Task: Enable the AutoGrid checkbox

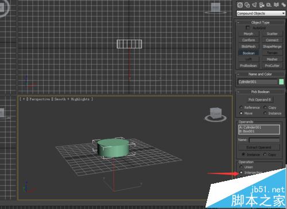Action: pyautogui.click(x=248, y=27)
